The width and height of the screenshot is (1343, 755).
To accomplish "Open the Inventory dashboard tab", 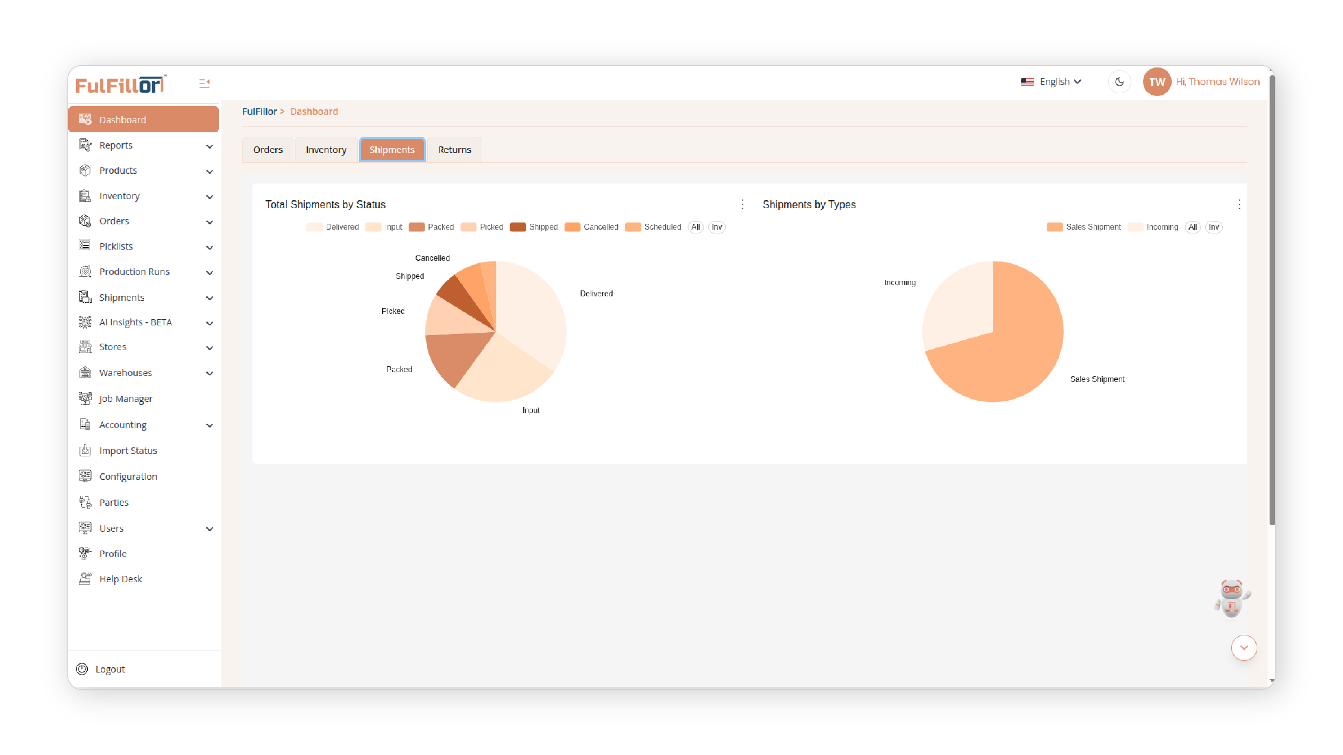I will tap(325, 150).
